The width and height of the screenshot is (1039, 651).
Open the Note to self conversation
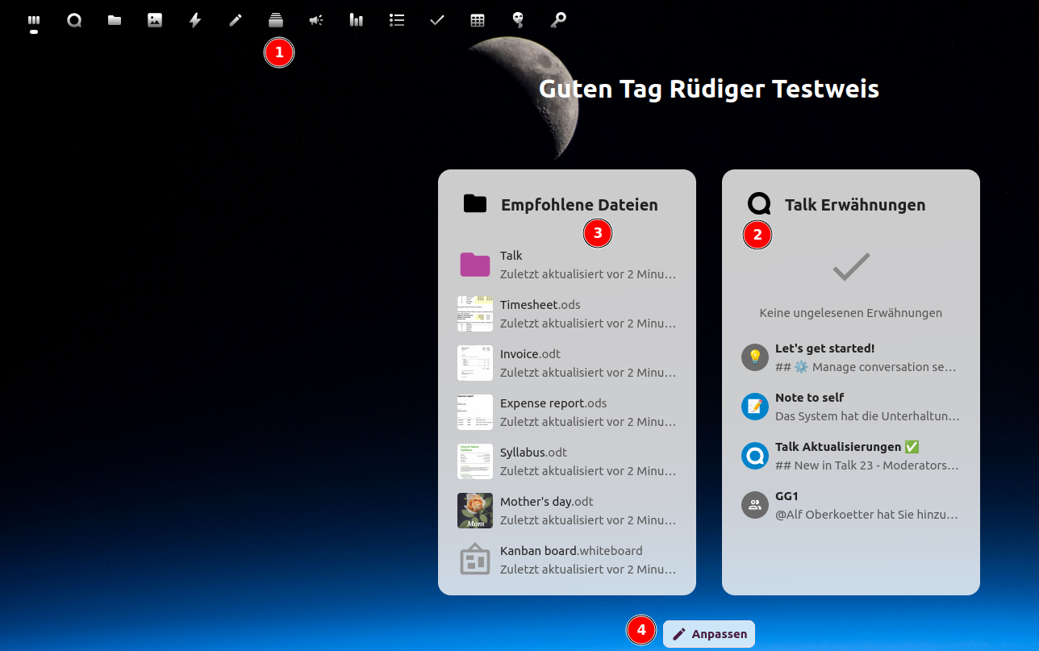click(851, 407)
